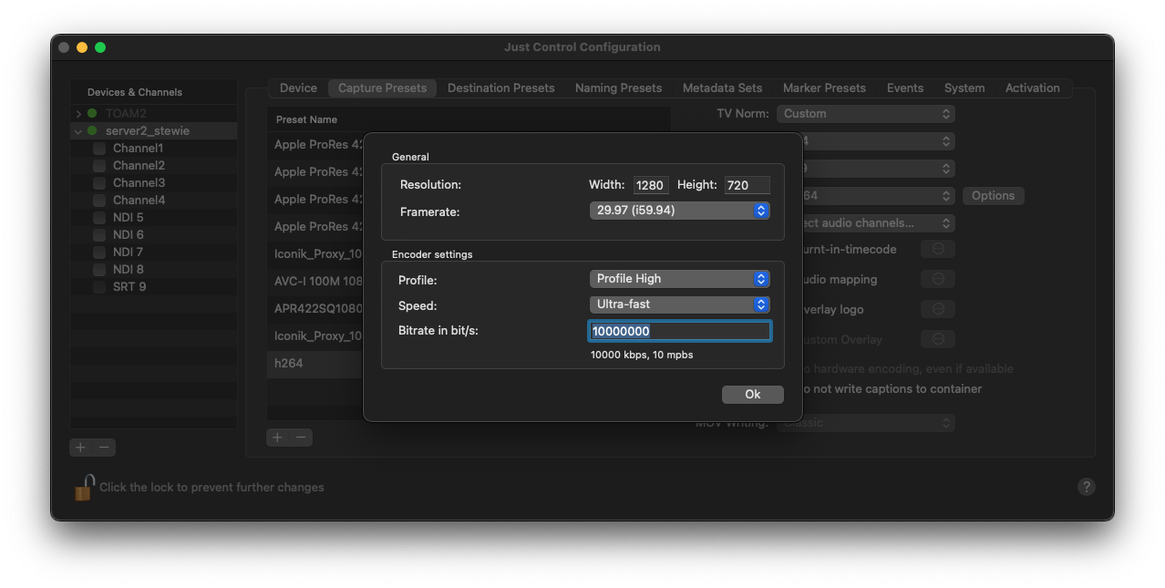Open the Naming Presets tab
This screenshot has width=1165, height=588.
point(618,88)
